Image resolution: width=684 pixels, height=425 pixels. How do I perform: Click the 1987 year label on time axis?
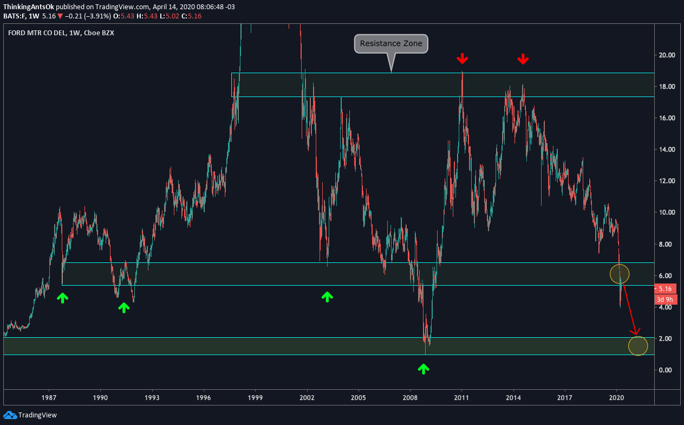[49, 397]
